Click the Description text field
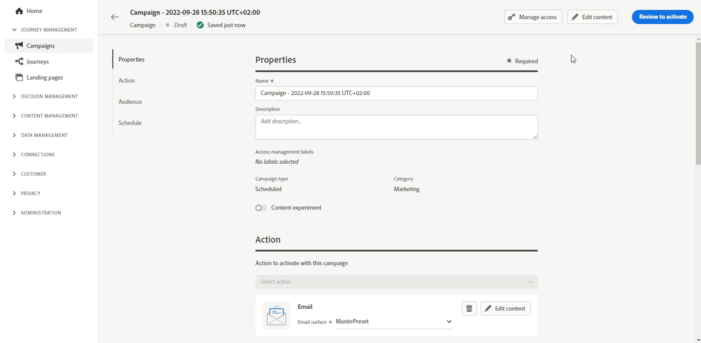This screenshot has height=343, width=701. click(396, 127)
